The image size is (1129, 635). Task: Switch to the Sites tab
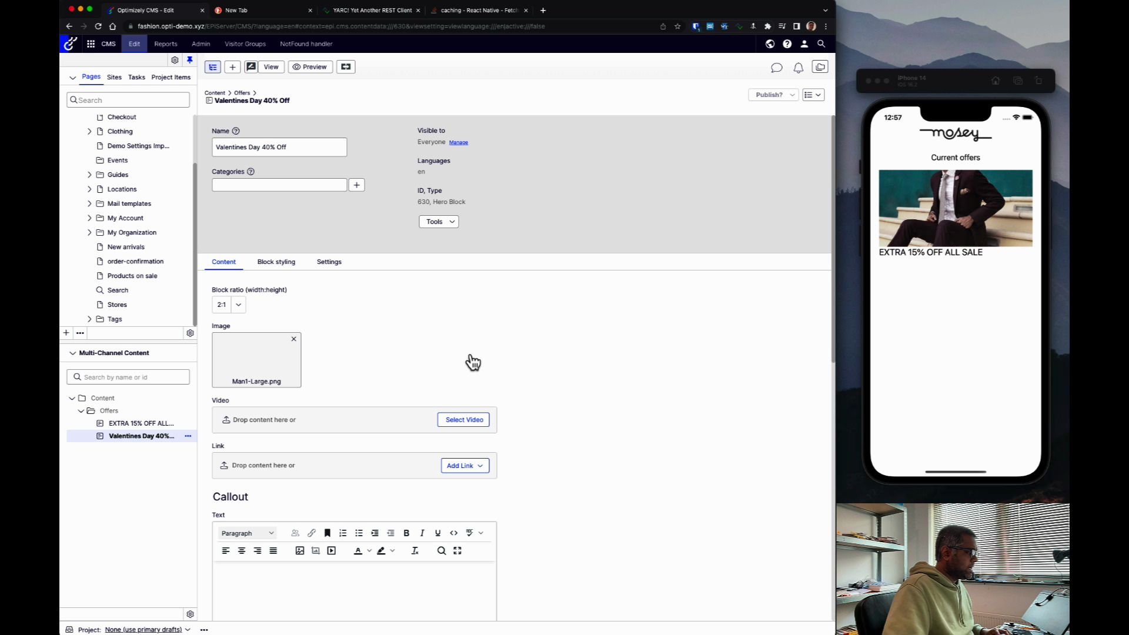[114, 77]
